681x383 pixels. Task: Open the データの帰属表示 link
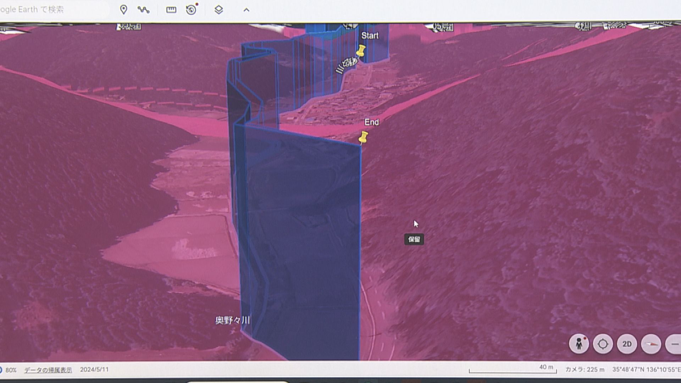(x=48, y=370)
